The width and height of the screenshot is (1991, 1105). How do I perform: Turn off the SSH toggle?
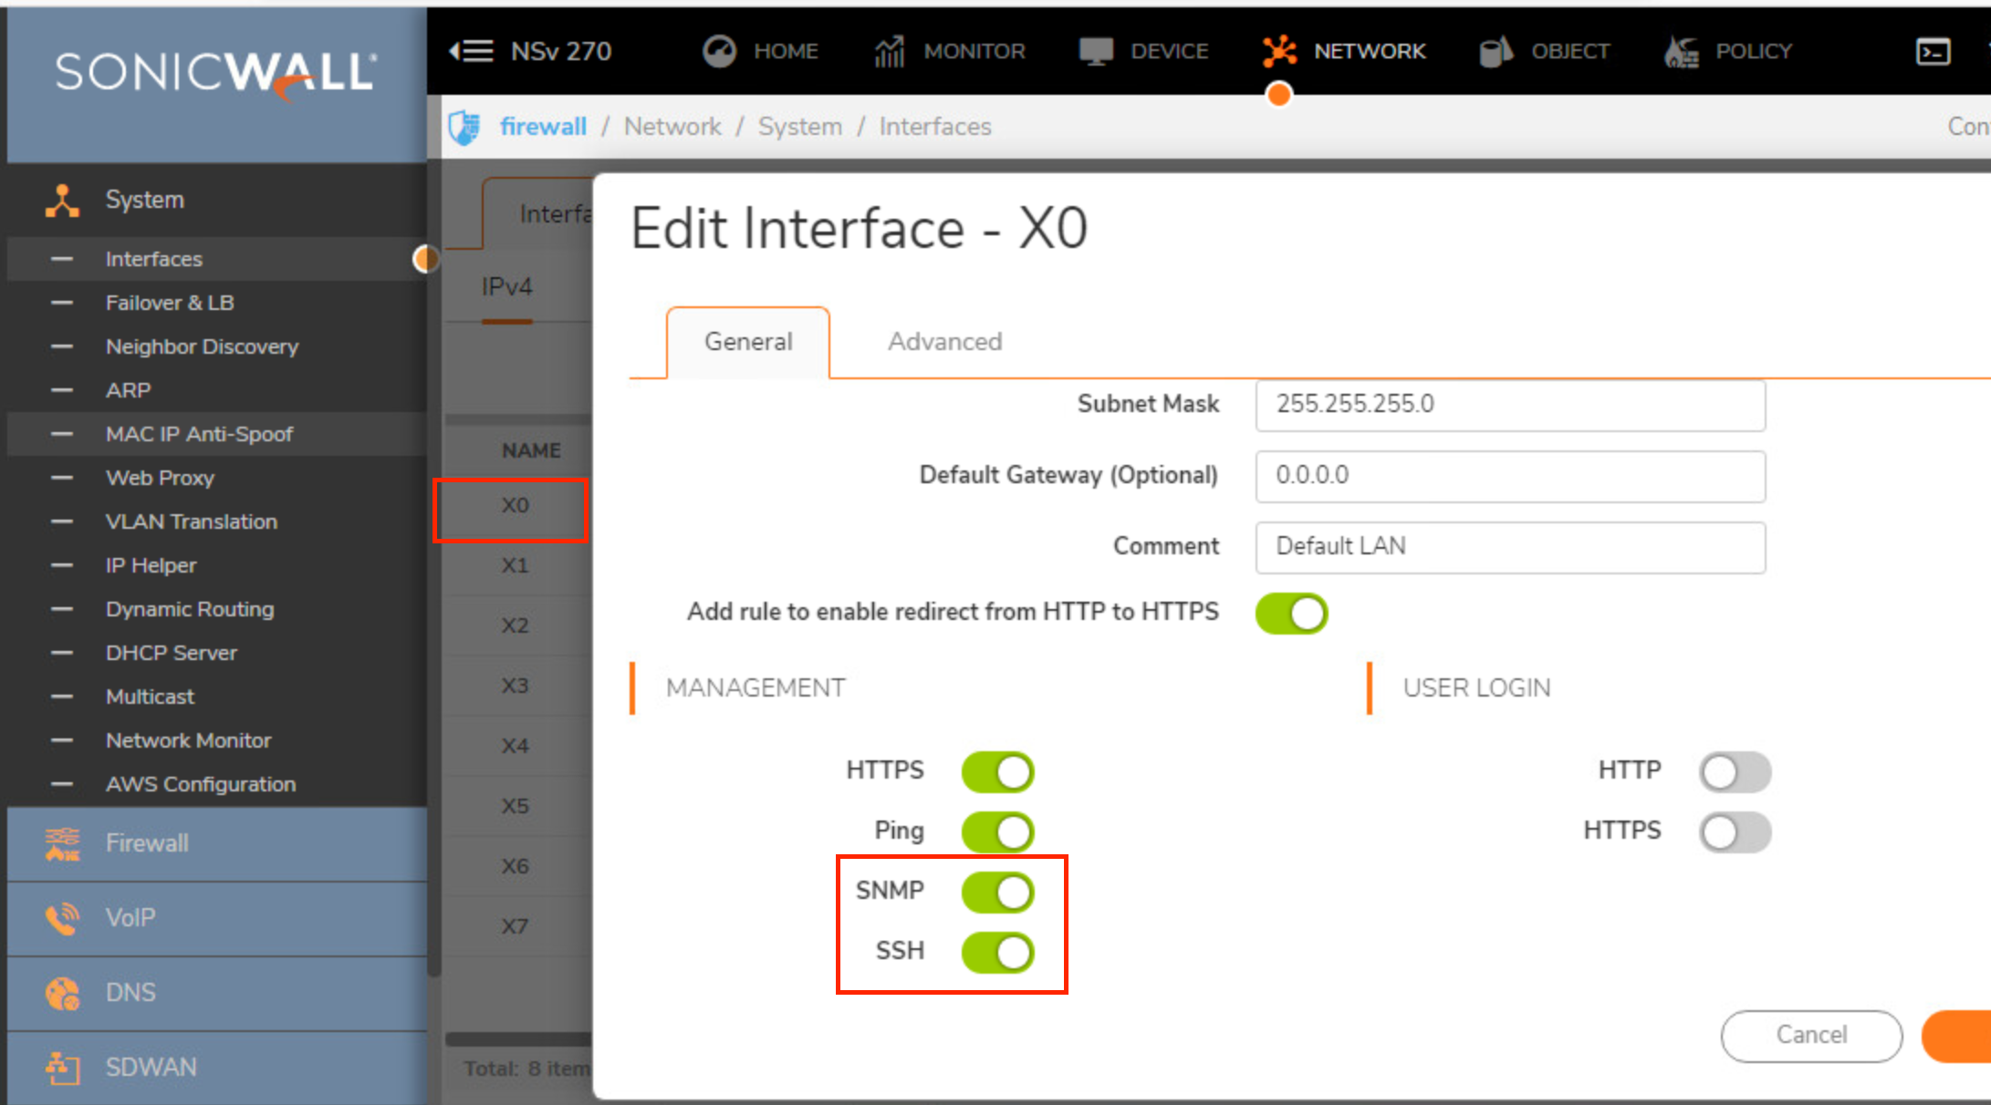[x=997, y=953]
